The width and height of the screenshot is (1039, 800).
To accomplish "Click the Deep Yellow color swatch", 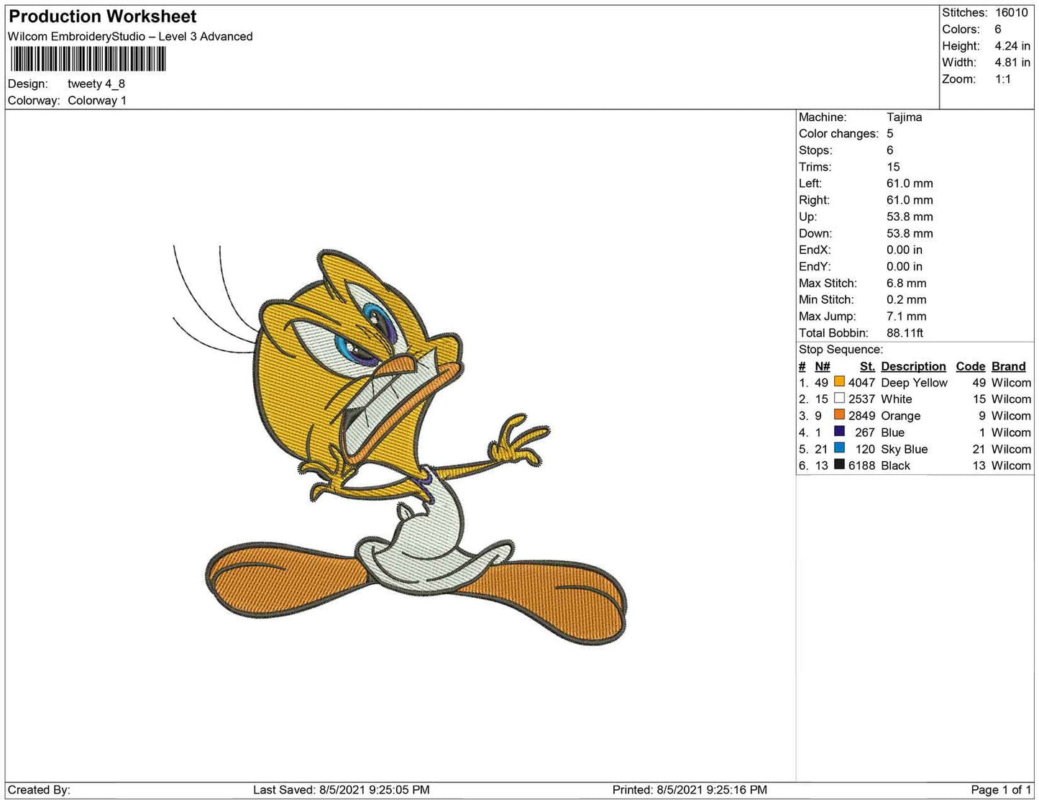I will coord(839,381).
